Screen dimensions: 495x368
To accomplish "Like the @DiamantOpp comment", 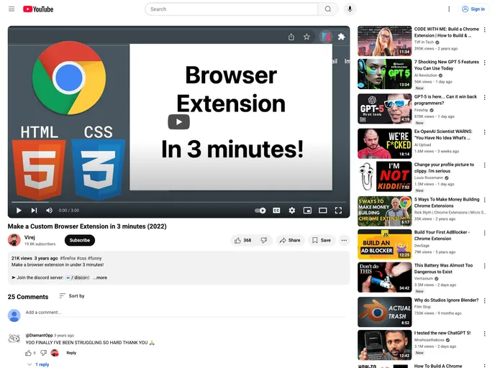I will click(x=28, y=353).
